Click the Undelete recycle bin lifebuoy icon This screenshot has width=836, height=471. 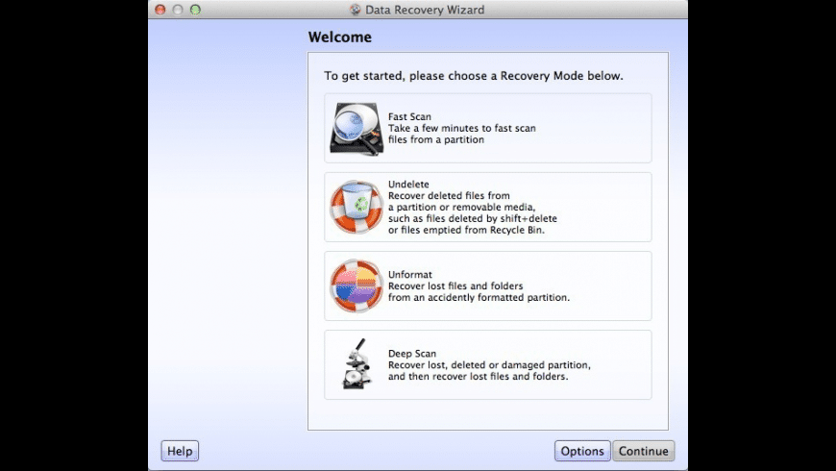(x=357, y=207)
